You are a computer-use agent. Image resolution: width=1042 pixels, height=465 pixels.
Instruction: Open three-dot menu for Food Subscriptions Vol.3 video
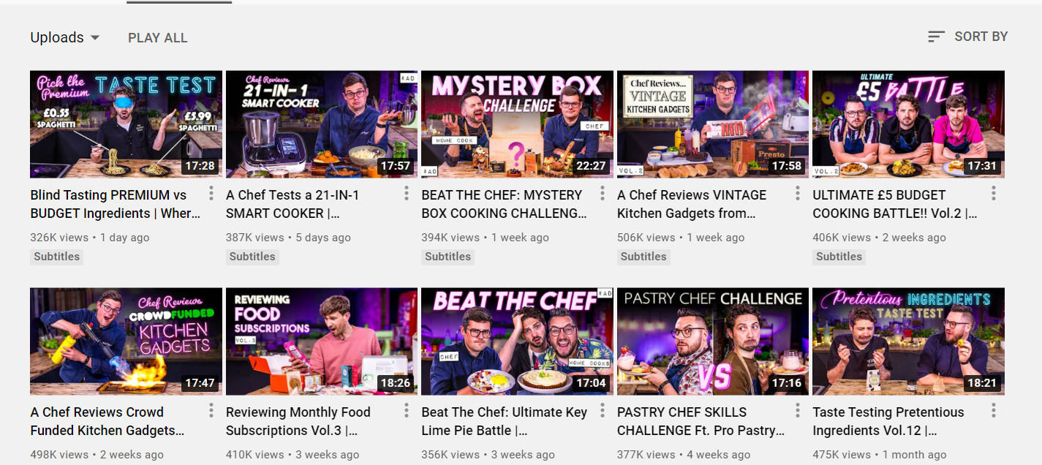[407, 410]
